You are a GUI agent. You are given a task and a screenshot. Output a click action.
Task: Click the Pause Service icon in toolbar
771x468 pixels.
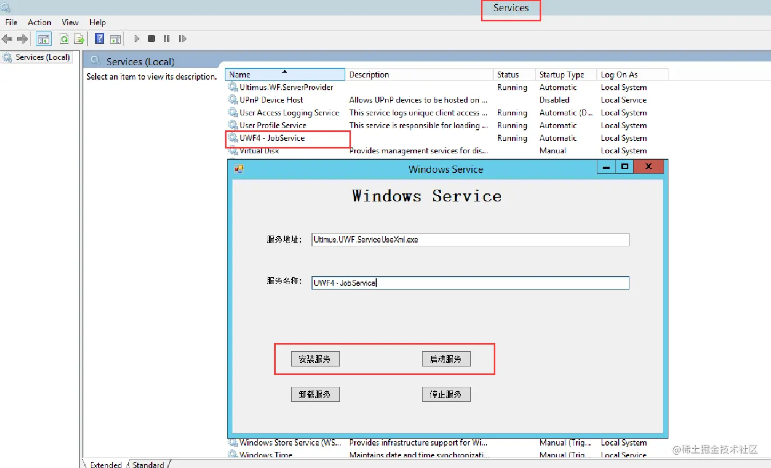(x=167, y=39)
